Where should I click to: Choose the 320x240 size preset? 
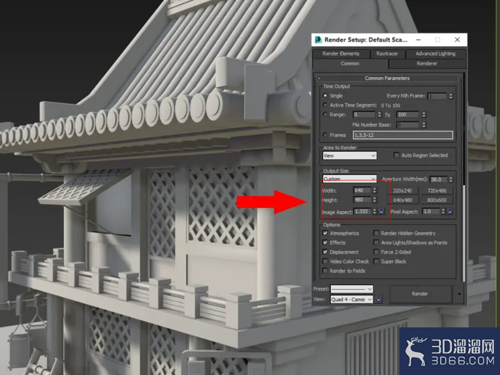tap(403, 191)
